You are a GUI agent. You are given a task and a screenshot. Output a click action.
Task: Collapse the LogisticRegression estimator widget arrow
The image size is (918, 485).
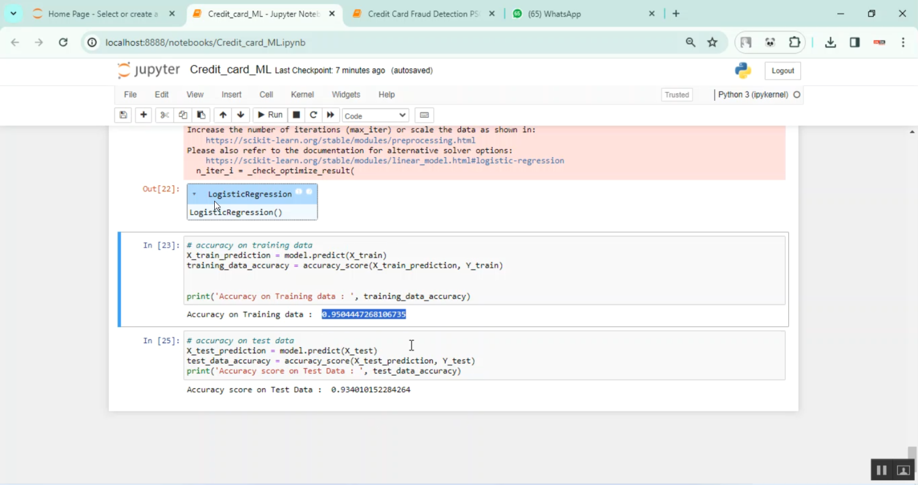(x=195, y=194)
